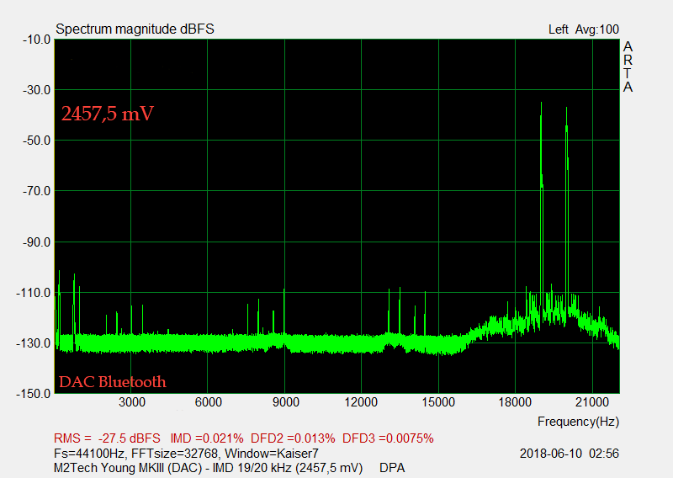Click the 'DFD3 =0.0075%' readout

388,438
